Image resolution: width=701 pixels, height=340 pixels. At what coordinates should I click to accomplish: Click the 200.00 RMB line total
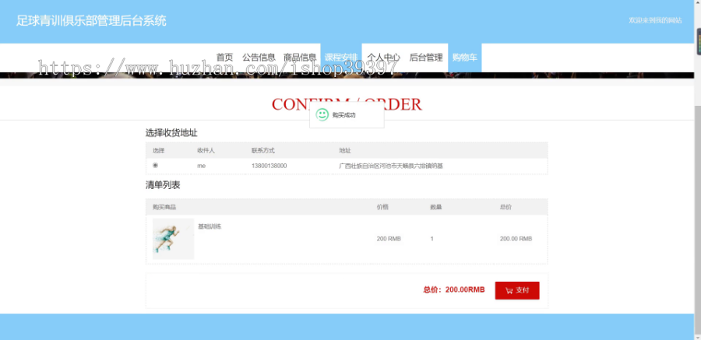pos(516,239)
